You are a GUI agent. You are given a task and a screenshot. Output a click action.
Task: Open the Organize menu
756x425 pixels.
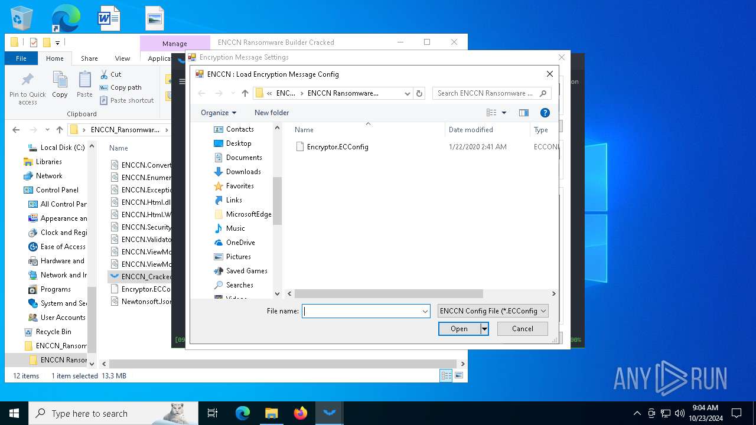pyautogui.click(x=219, y=113)
